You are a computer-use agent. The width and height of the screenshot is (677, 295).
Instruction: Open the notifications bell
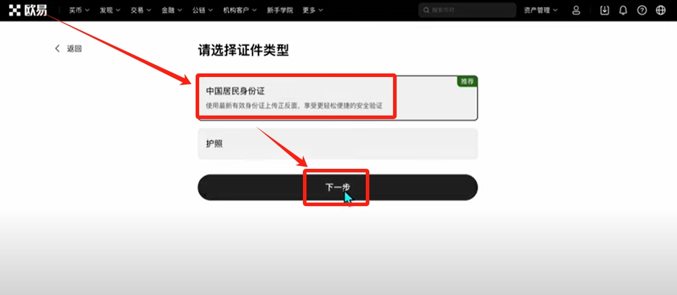pos(623,10)
